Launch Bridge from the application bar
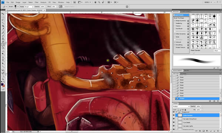This screenshot has width=222, height=133. coord(75,2)
